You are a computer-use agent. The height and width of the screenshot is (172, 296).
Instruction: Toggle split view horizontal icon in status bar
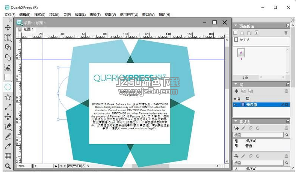[75, 166]
